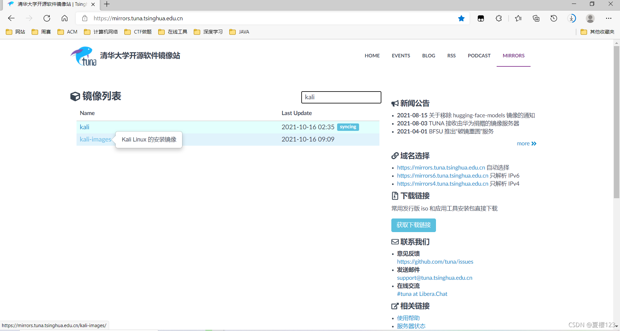Click the Last Update column header
Image resolution: width=620 pixels, height=331 pixels.
point(296,113)
